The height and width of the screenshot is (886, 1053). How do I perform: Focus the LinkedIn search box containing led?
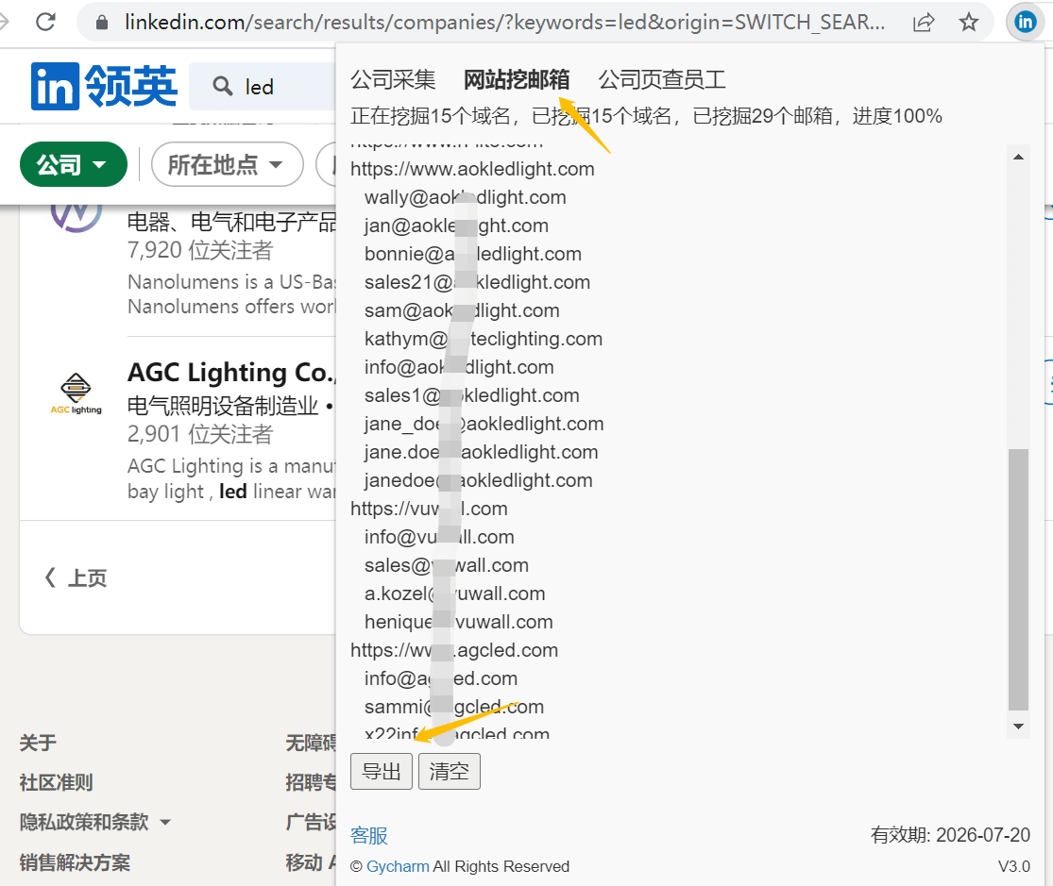tap(263, 87)
